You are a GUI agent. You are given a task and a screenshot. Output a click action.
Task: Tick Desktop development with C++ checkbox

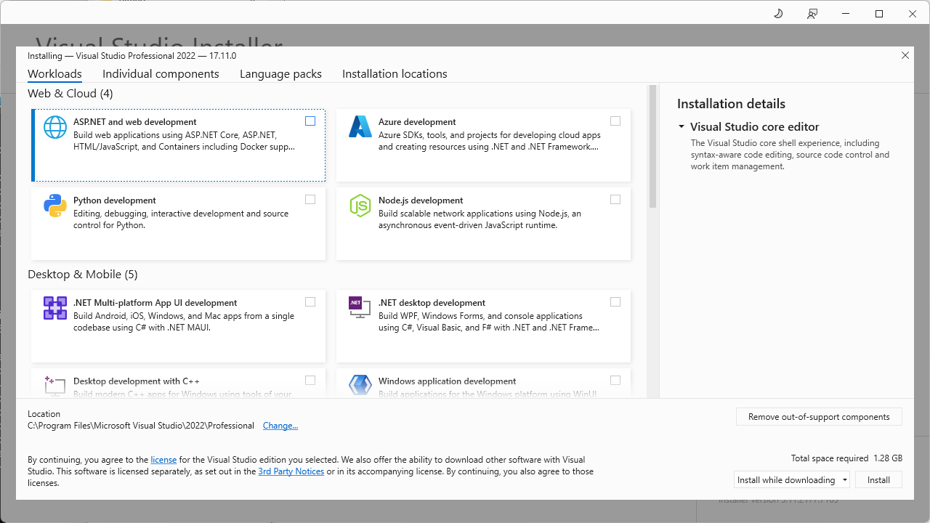310,380
